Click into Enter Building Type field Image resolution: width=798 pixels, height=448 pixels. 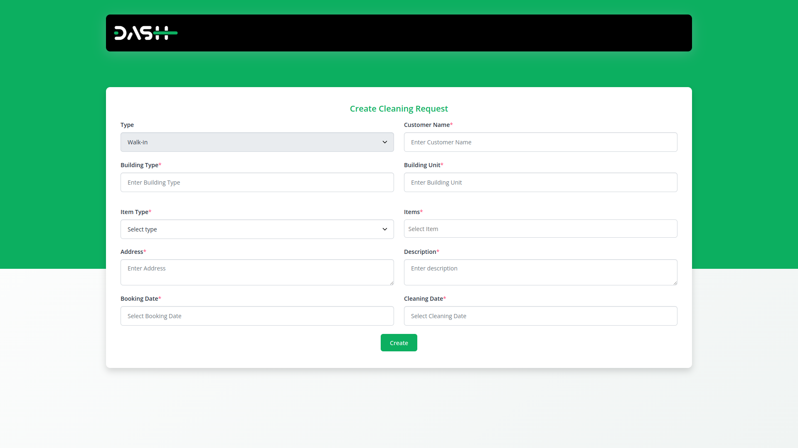(257, 183)
